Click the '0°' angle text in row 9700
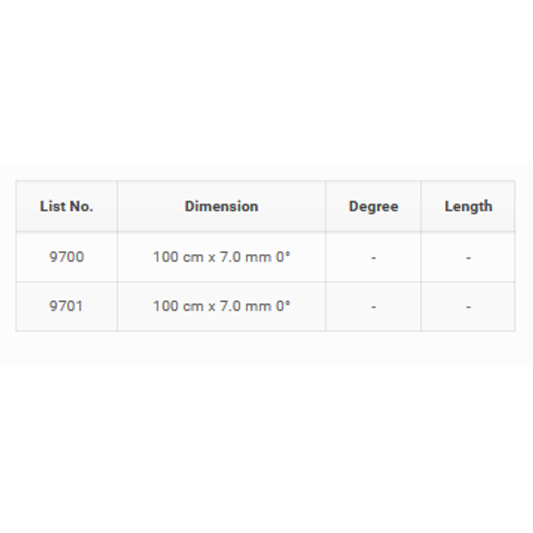The height and width of the screenshot is (533, 533). (x=282, y=257)
